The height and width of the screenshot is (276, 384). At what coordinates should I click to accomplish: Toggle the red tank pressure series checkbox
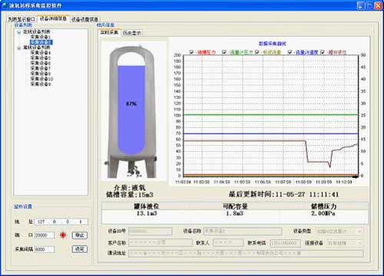coord(191,52)
